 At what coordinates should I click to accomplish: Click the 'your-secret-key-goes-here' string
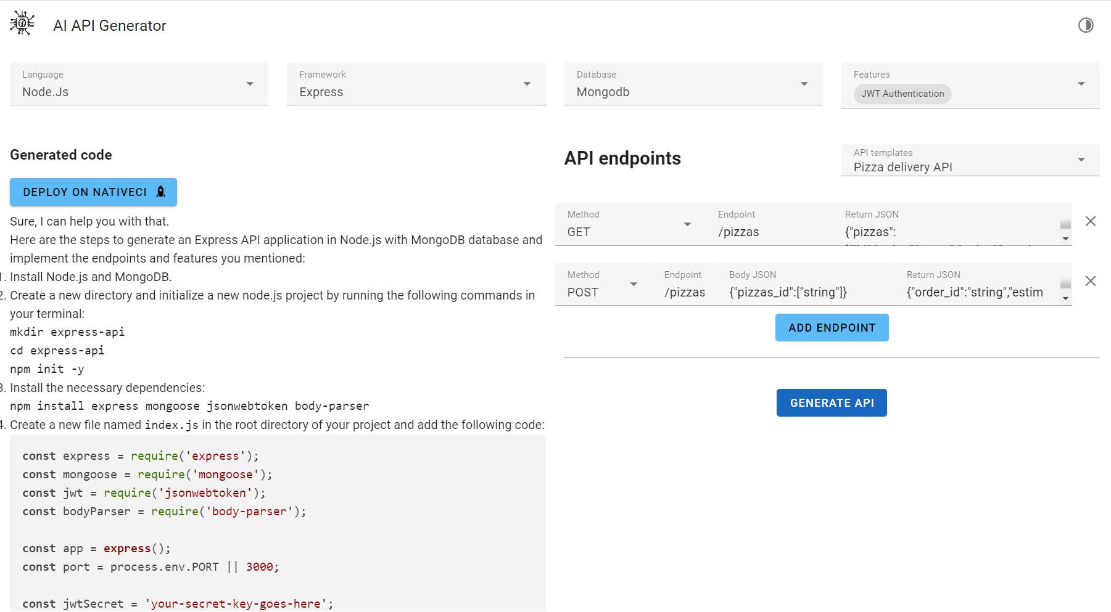236,604
